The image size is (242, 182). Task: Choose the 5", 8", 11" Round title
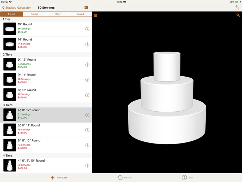point(29,125)
